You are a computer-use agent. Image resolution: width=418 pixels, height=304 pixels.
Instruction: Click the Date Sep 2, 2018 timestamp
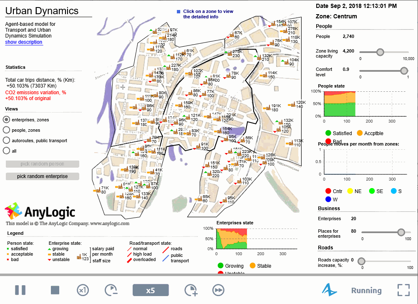[356, 6]
